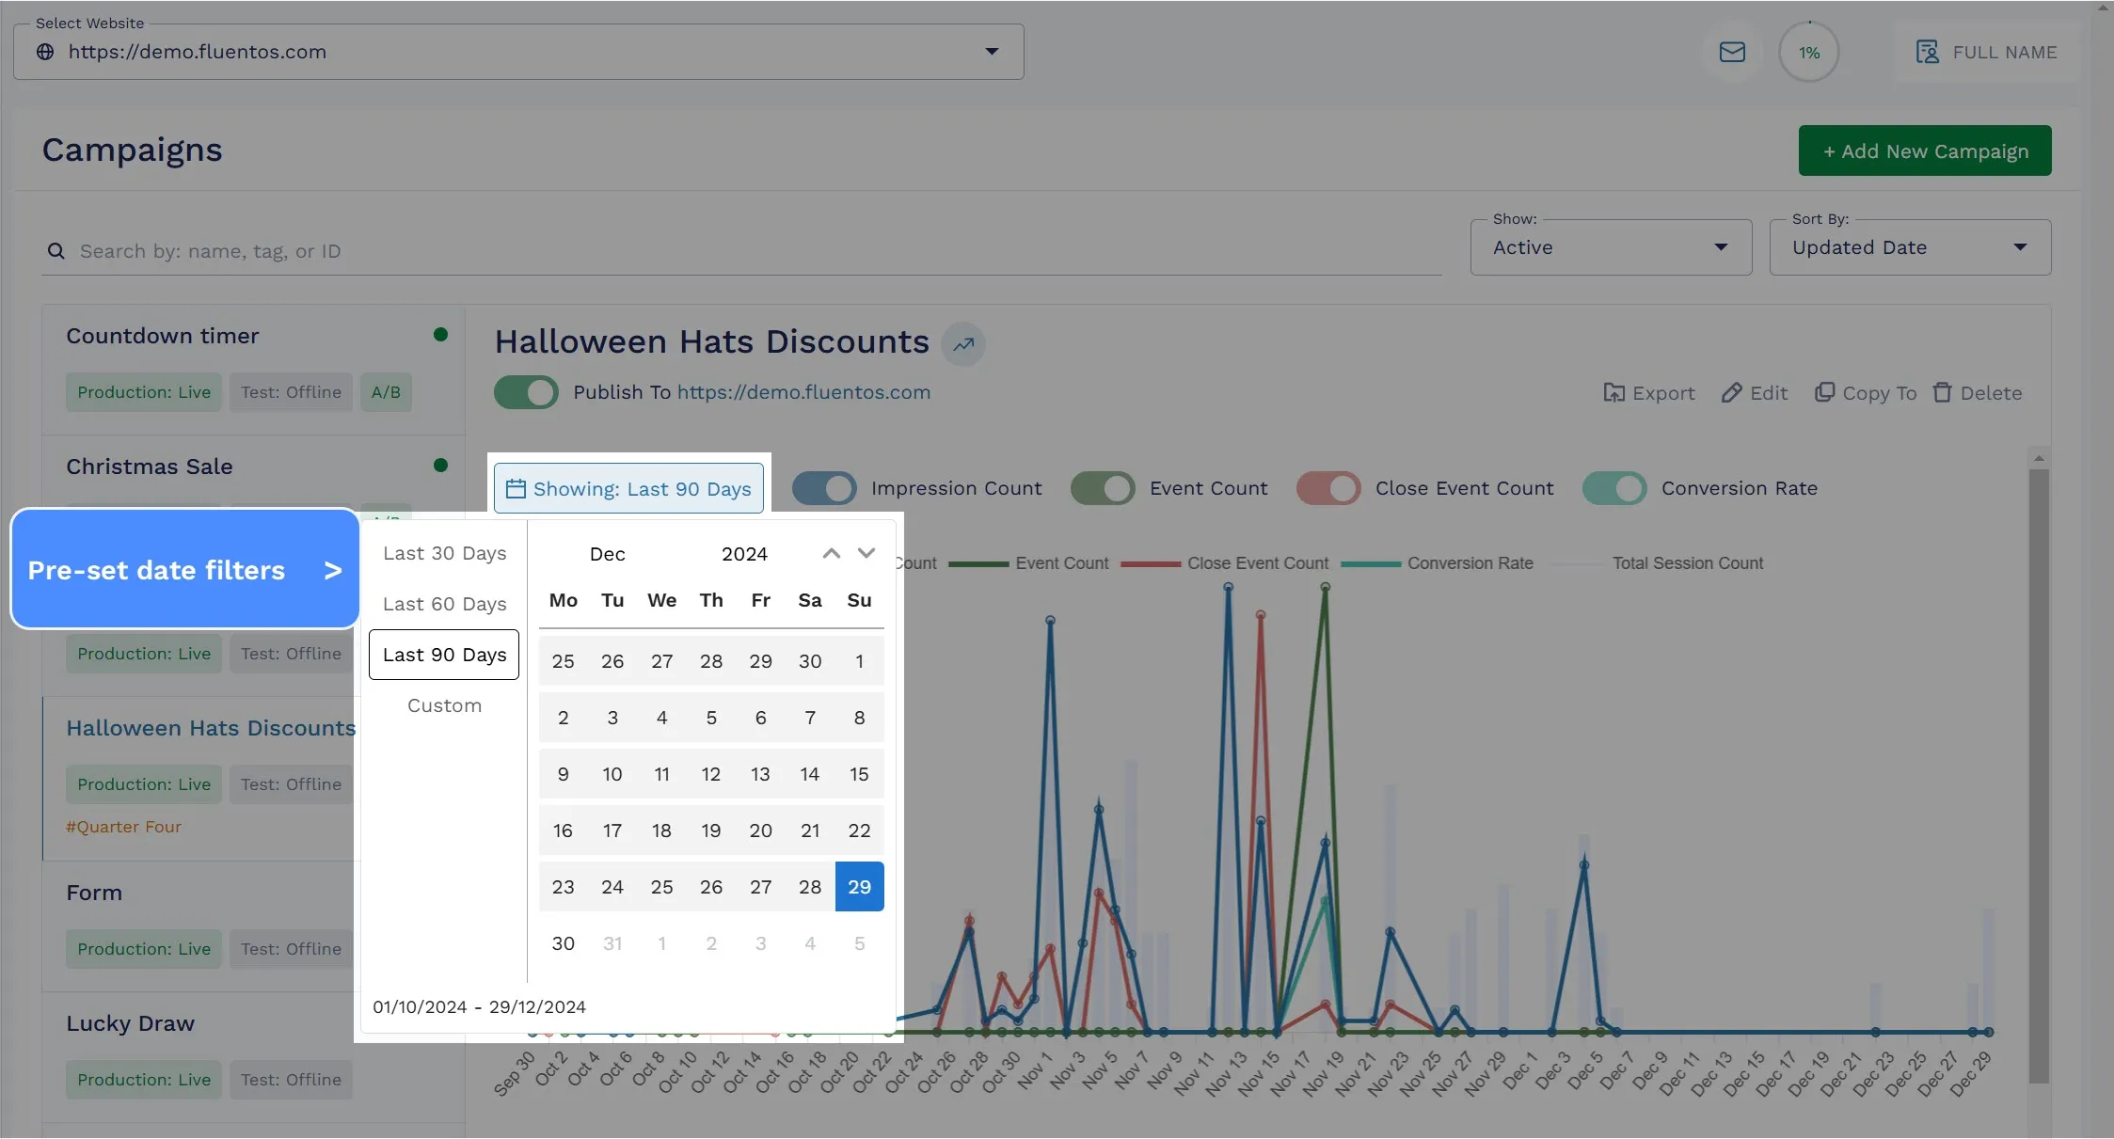
Task: Open the FULL NAME profile icon
Action: coord(1928,52)
